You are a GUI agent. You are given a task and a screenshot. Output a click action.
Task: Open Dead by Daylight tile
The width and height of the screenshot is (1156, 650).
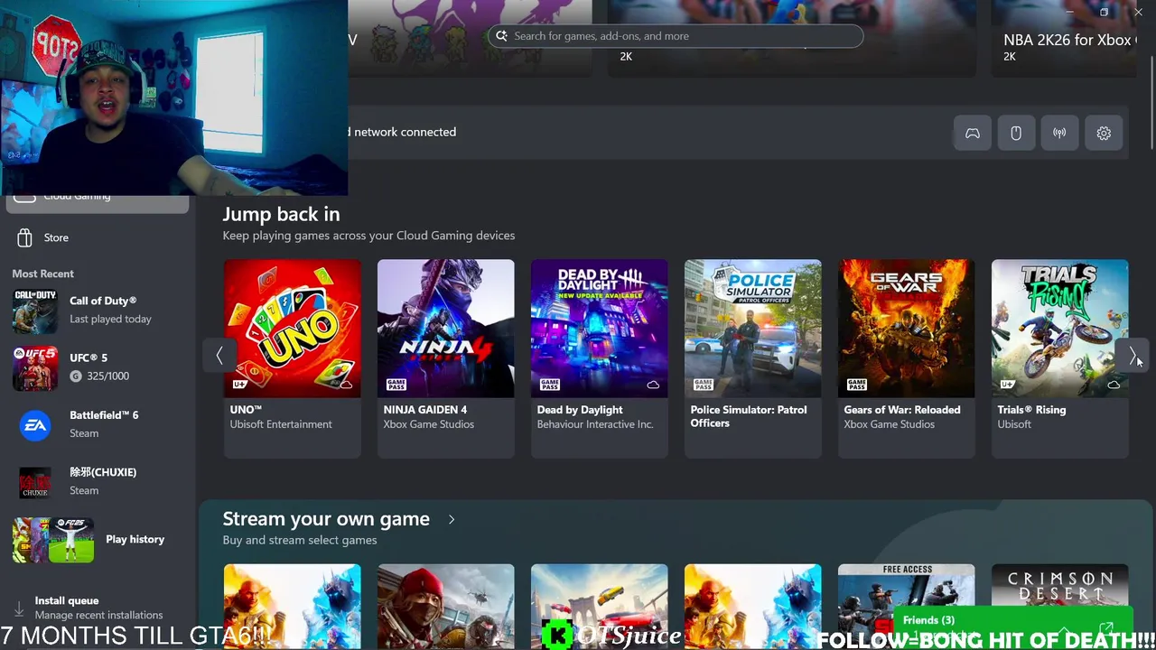(x=599, y=358)
